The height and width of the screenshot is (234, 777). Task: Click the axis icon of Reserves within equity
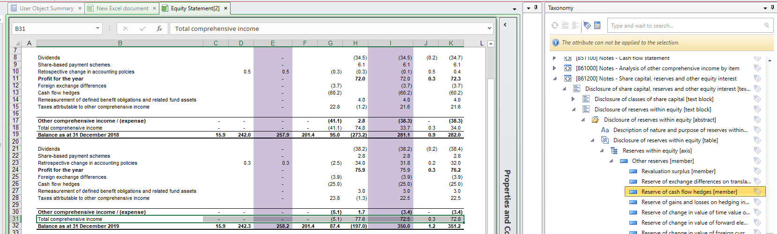coord(614,151)
